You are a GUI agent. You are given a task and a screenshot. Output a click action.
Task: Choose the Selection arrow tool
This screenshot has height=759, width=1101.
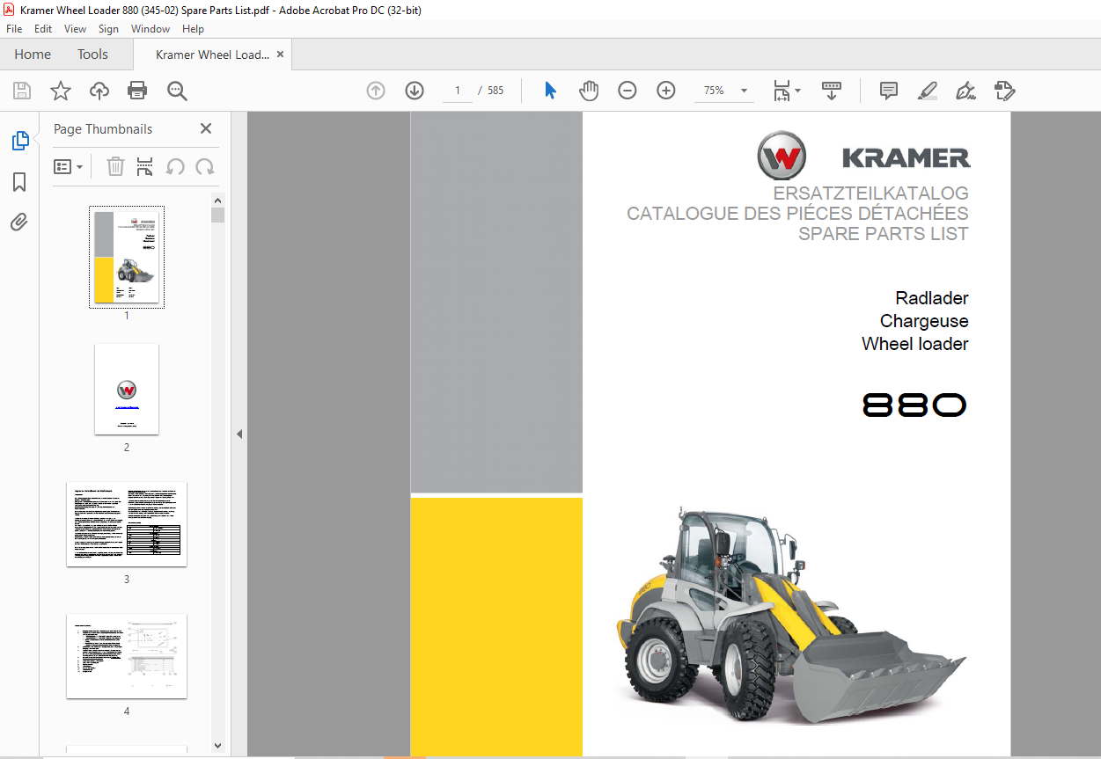coord(551,91)
